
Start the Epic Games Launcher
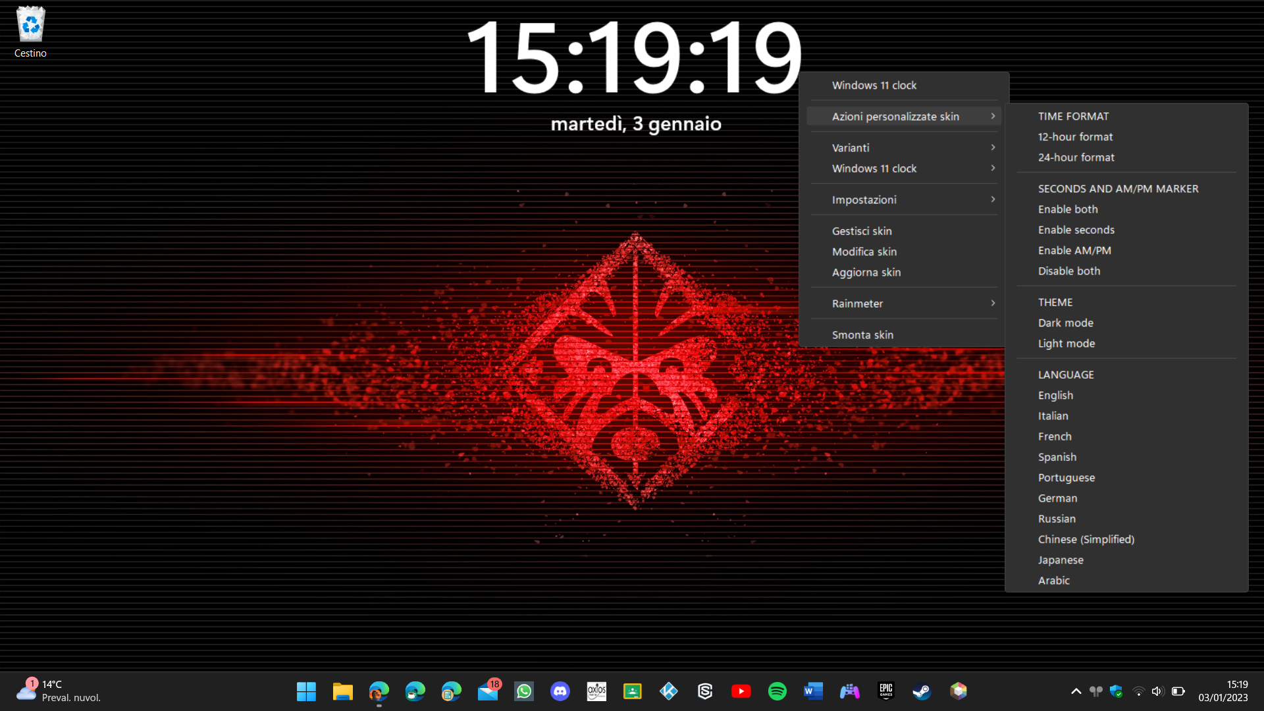pyautogui.click(x=886, y=691)
